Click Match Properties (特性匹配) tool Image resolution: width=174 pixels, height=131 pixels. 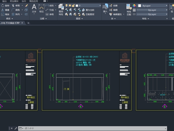pos(129,10)
